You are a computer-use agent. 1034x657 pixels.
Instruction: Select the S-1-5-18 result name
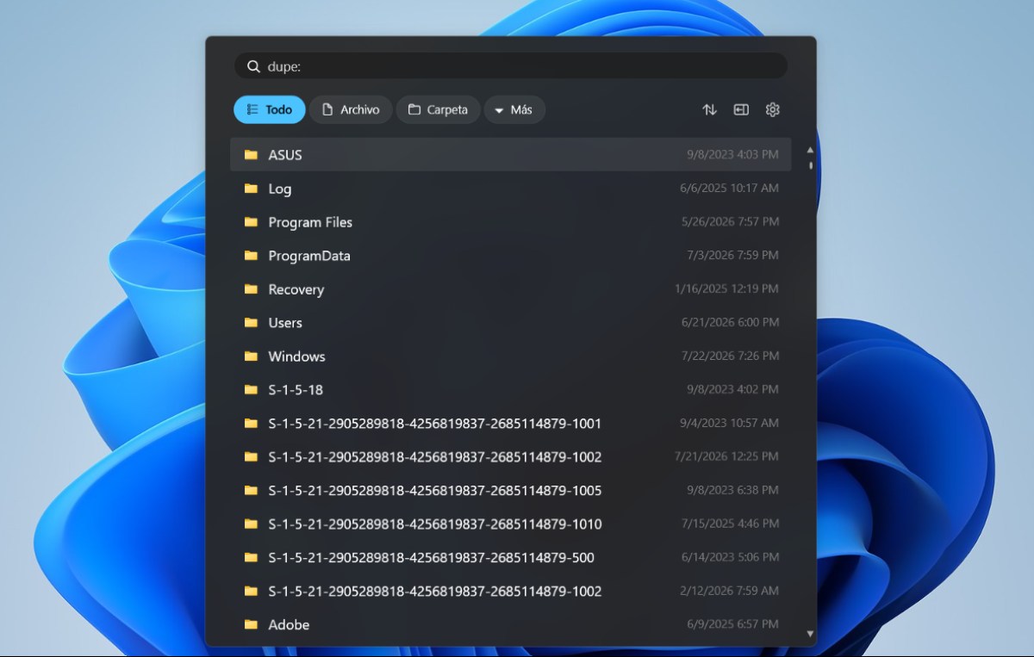point(296,390)
